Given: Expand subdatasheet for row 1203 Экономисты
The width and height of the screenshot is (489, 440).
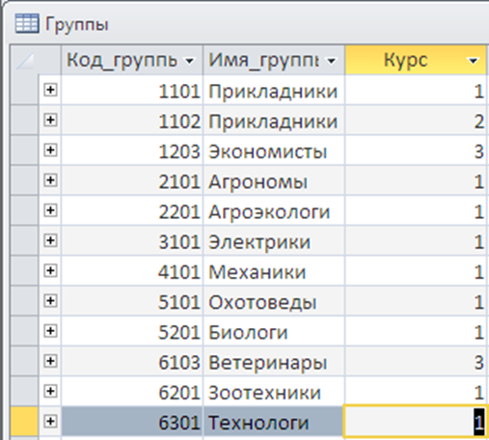Looking at the screenshot, I should [x=50, y=150].
